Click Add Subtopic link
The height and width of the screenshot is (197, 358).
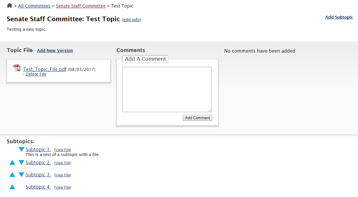point(339,17)
